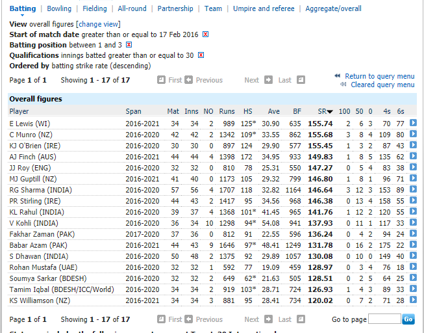424x333 pixels.
Task: Click the Runs column header
Action: pos(227,111)
